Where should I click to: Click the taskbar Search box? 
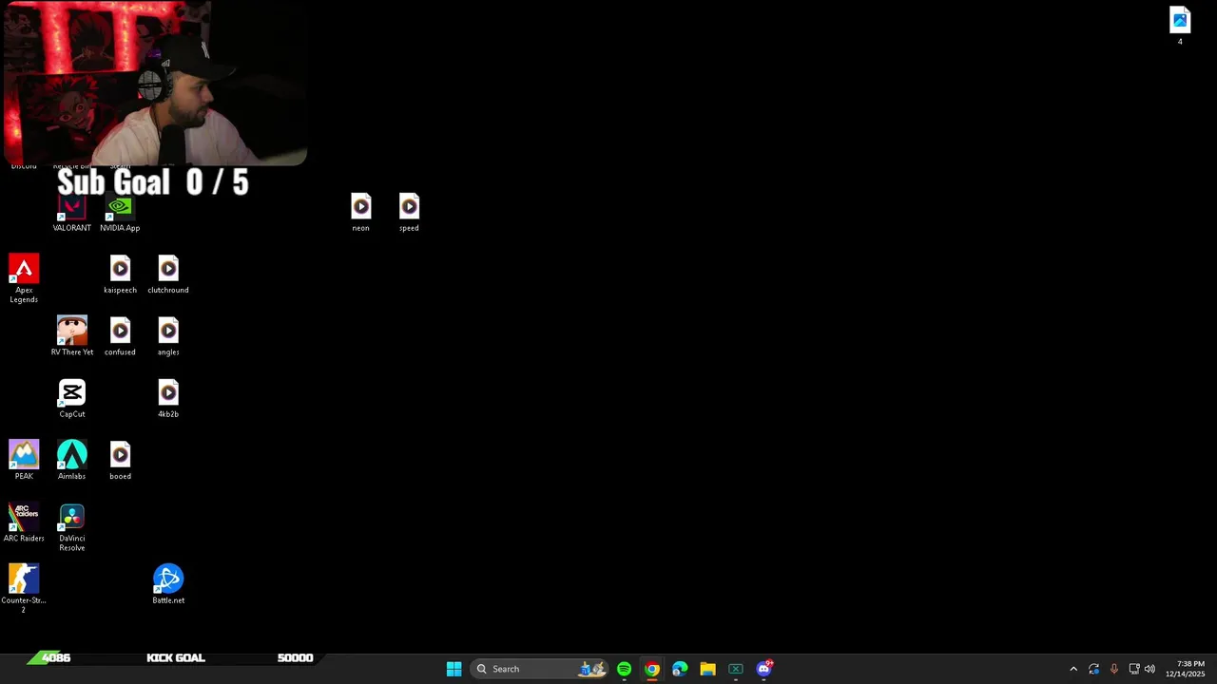tap(540, 669)
